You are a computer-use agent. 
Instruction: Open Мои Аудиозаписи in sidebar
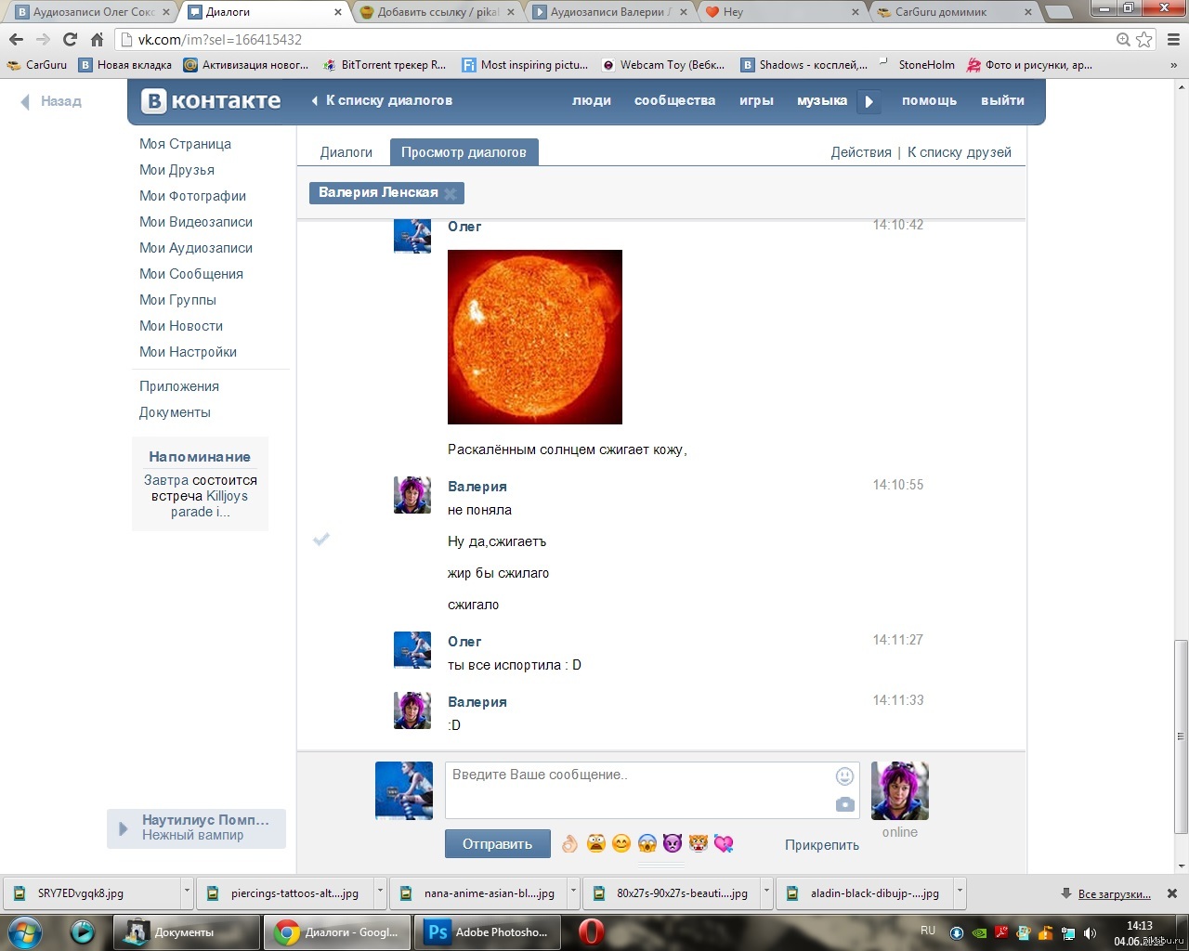click(x=196, y=248)
